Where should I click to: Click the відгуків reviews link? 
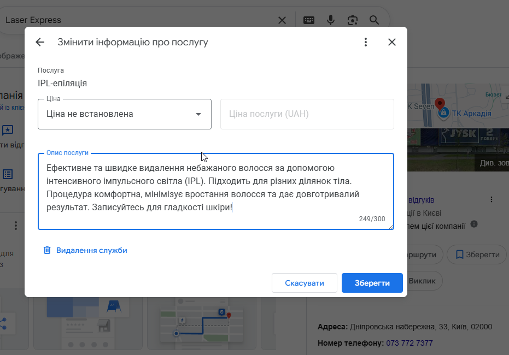pos(421,200)
